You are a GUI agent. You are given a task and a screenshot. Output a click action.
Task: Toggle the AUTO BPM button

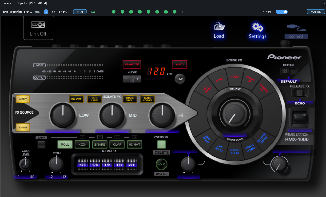[179, 64]
